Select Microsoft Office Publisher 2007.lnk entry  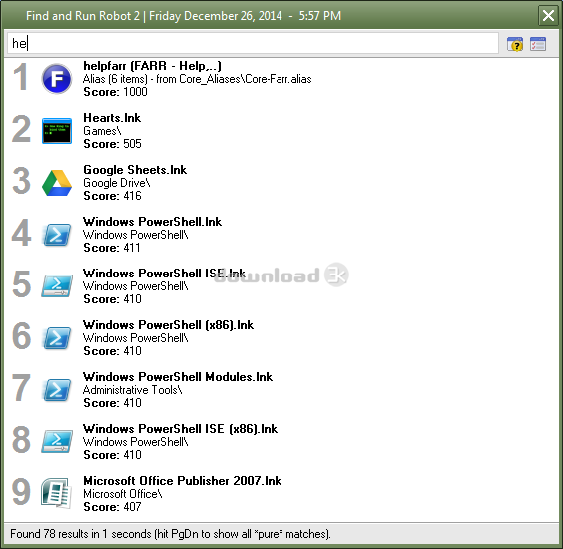pyautogui.click(x=281, y=493)
